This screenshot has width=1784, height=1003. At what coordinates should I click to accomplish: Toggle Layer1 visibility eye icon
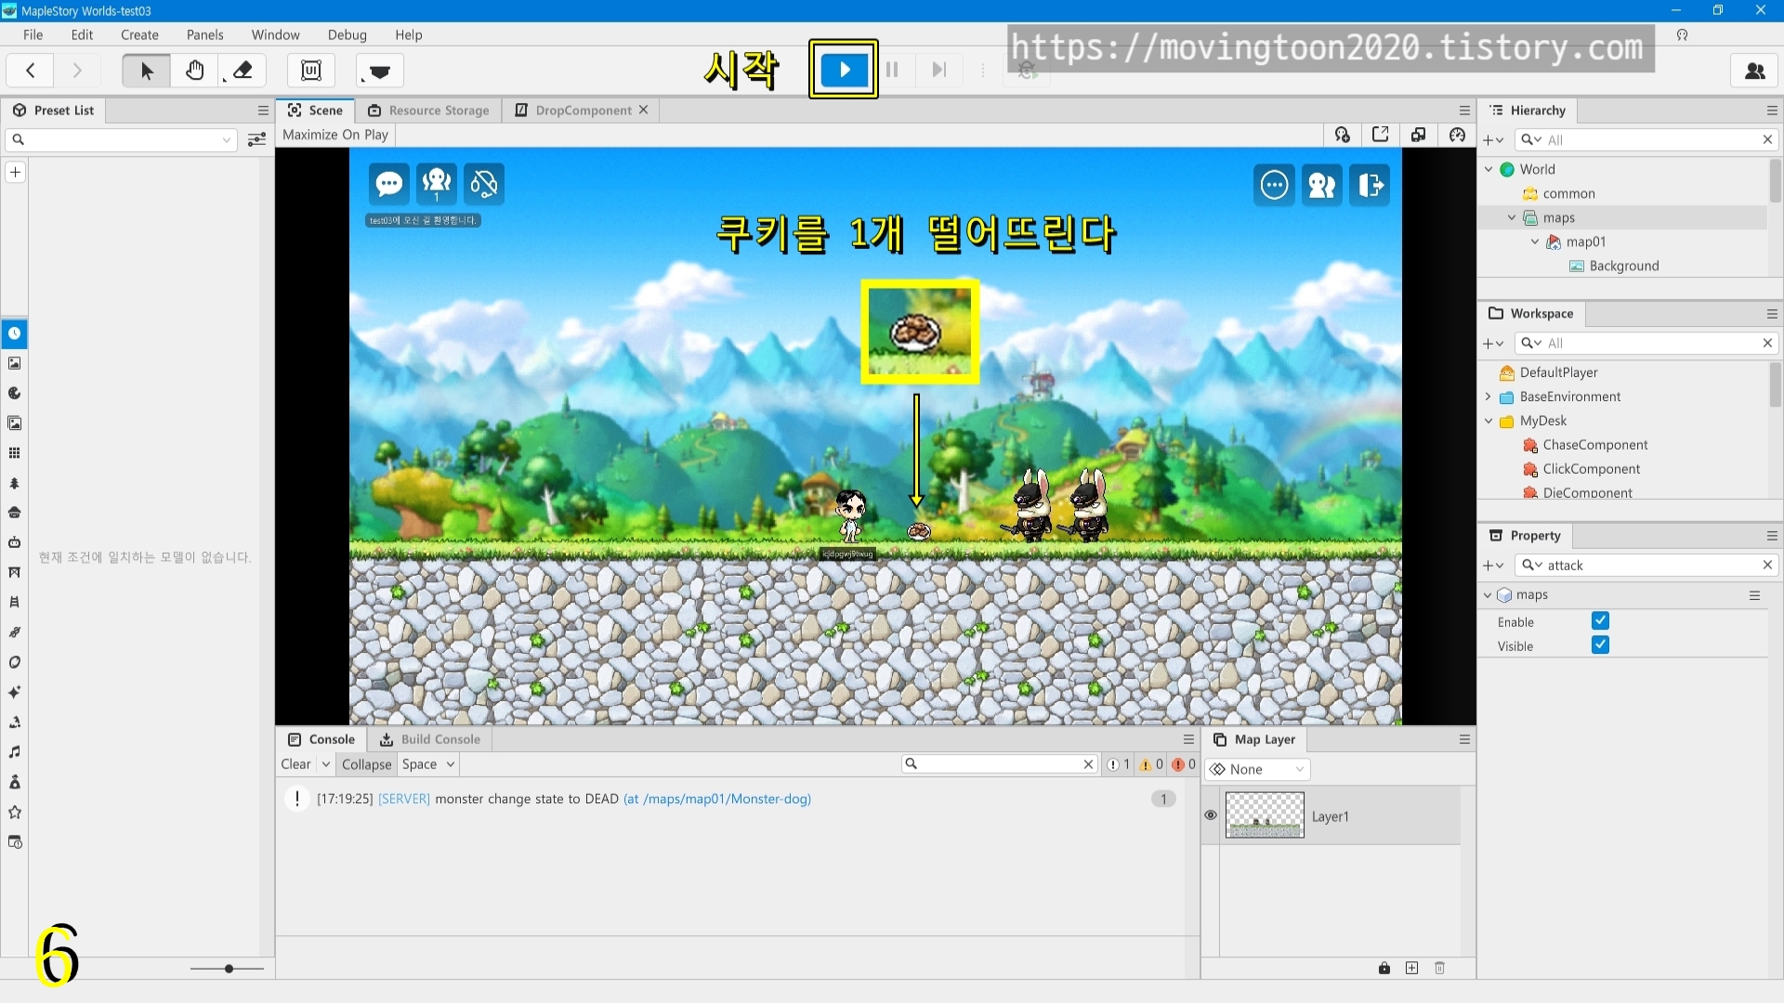pos(1211,815)
